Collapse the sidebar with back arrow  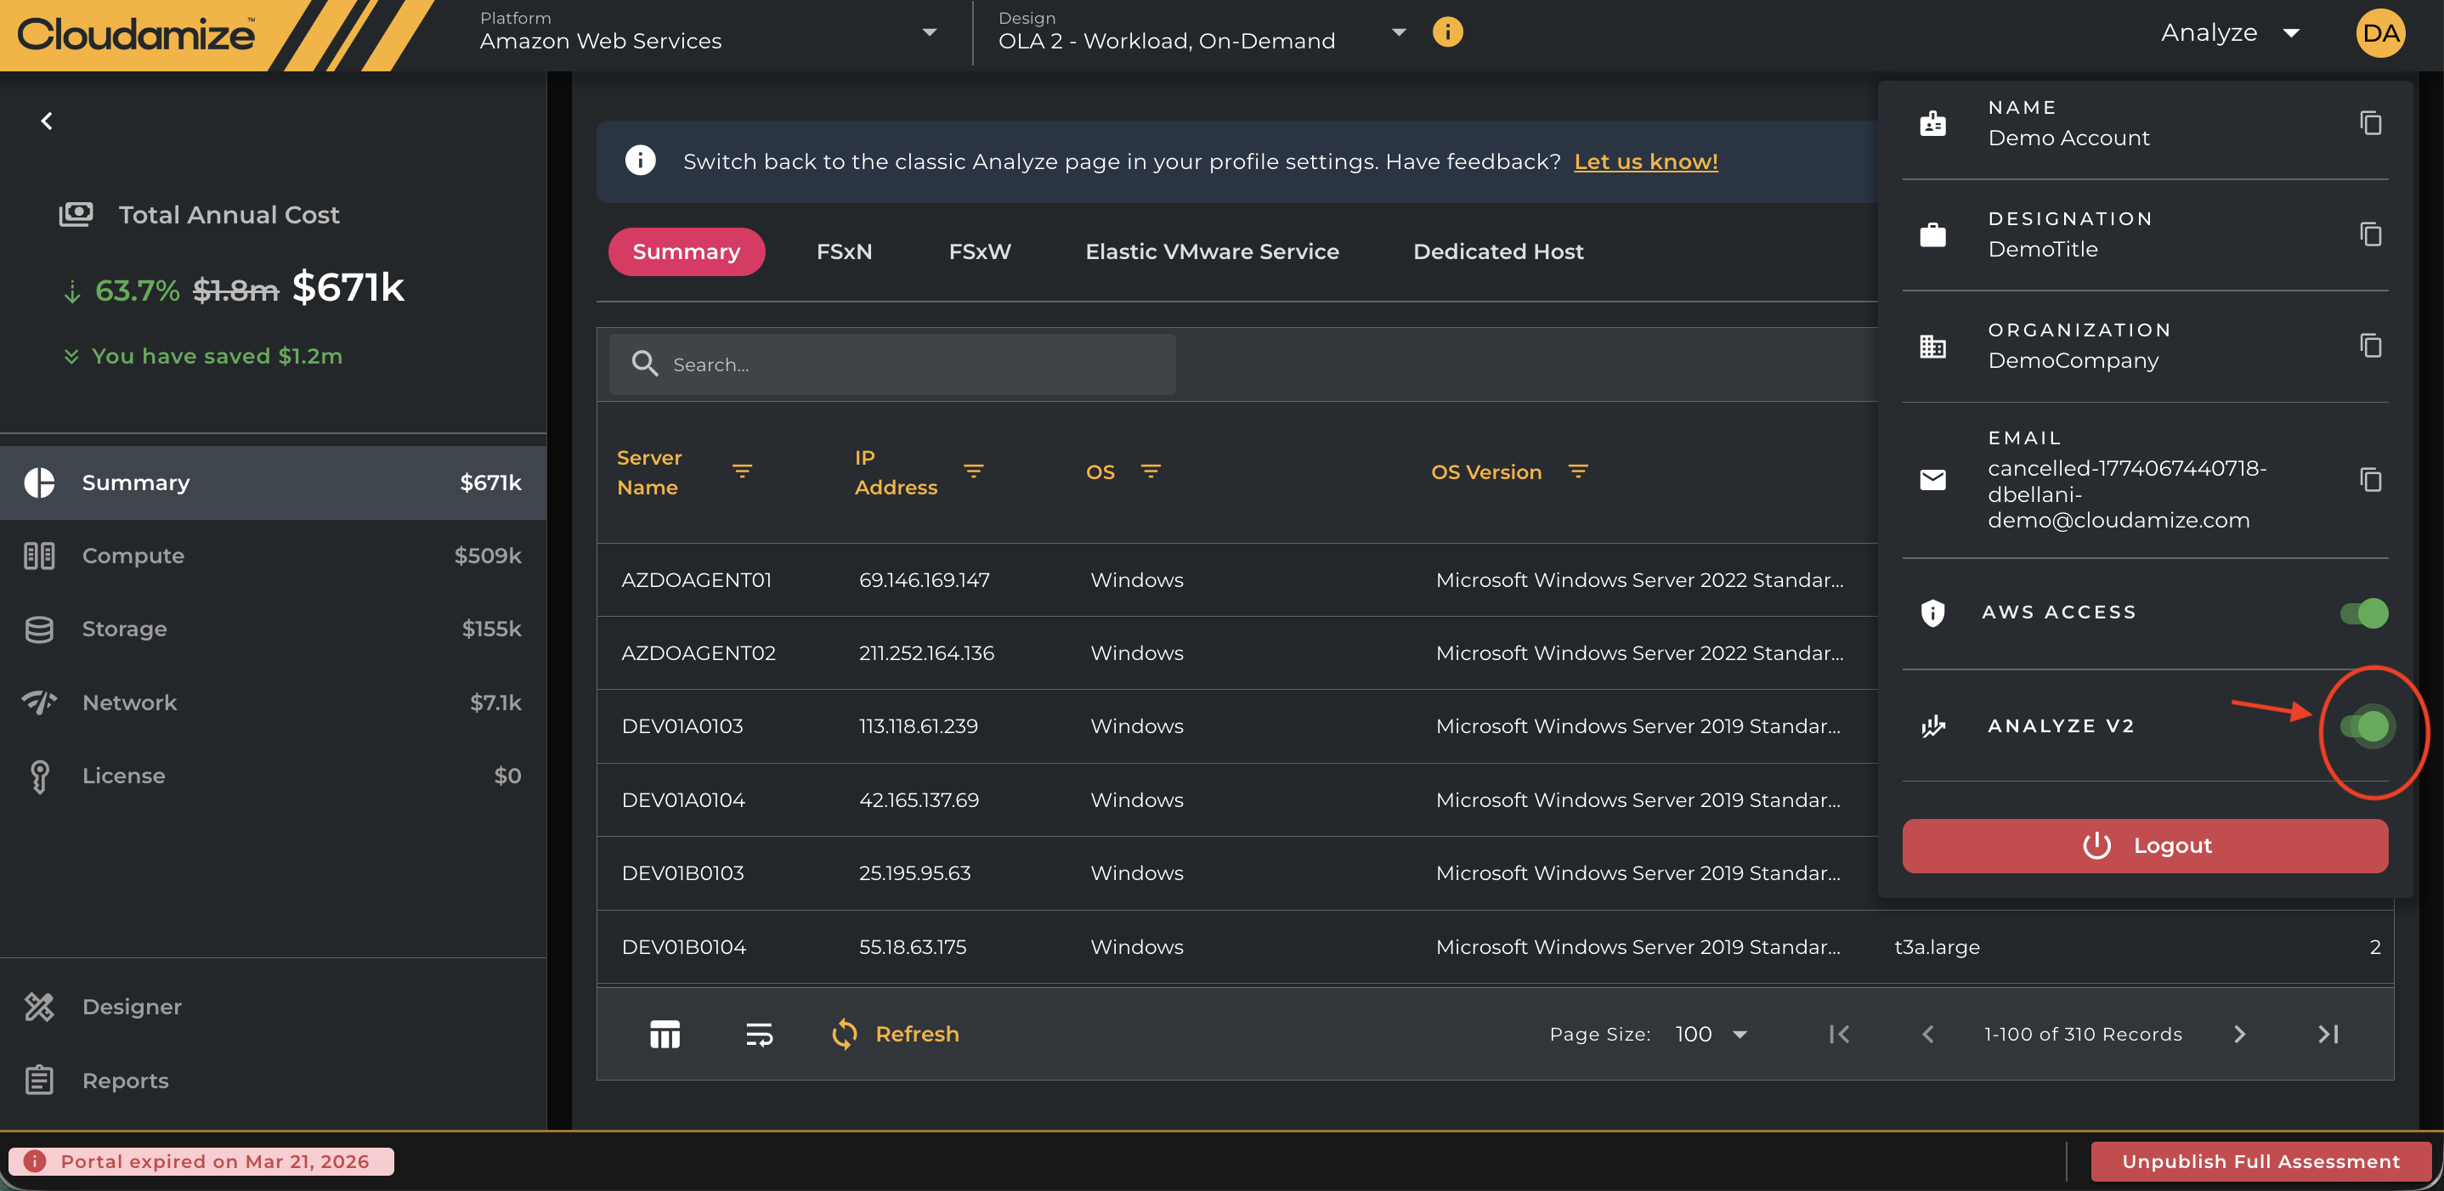[47, 121]
